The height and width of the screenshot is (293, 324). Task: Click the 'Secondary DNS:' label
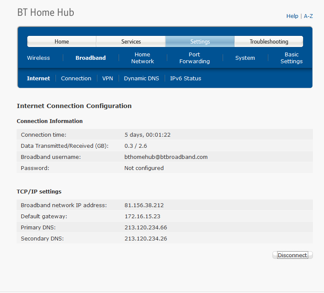coord(42,238)
